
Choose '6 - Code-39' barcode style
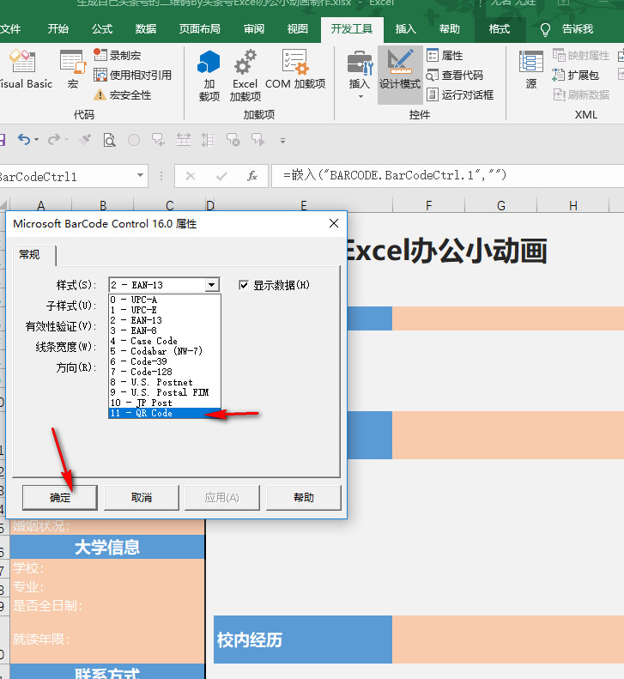(165, 361)
